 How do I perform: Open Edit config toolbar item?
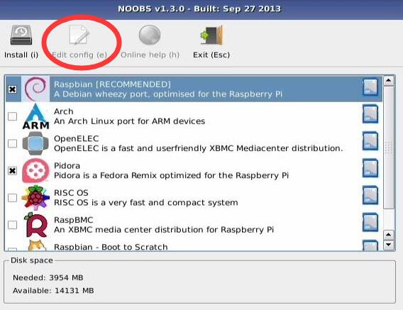pos(79,42)
